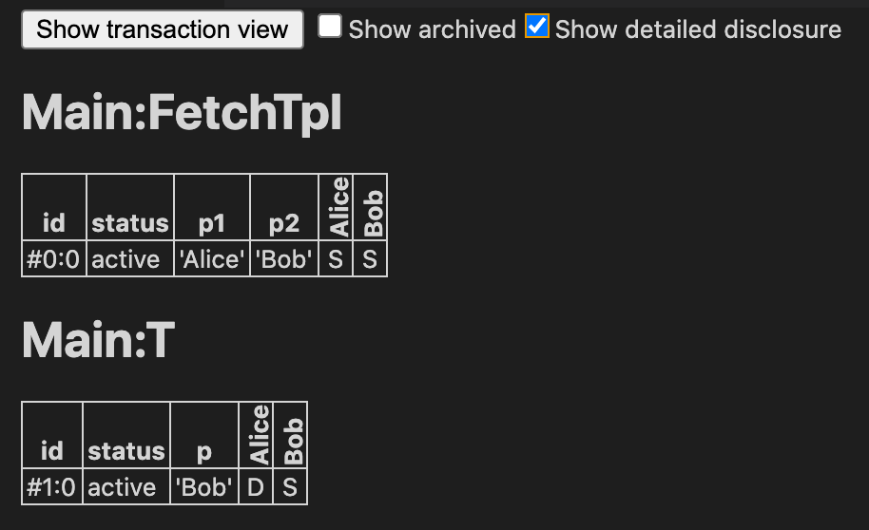The width and height of the screenshot is (869, 530).
Task: Click the 'Bob' value in Main:T table
Action: (204, 487)
